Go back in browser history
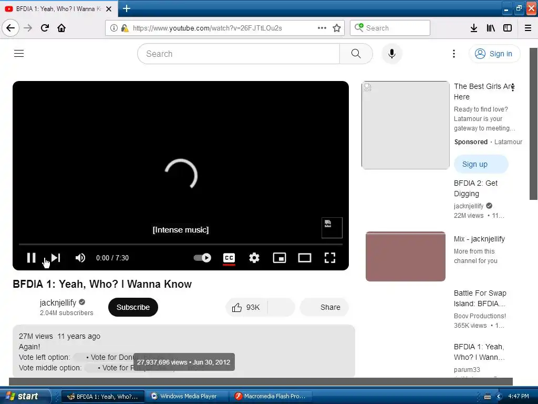Viewport: 538px width, 404px height. coord(11,28)
